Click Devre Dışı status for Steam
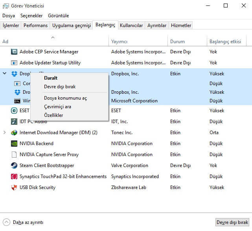 (x=180, y=166)
